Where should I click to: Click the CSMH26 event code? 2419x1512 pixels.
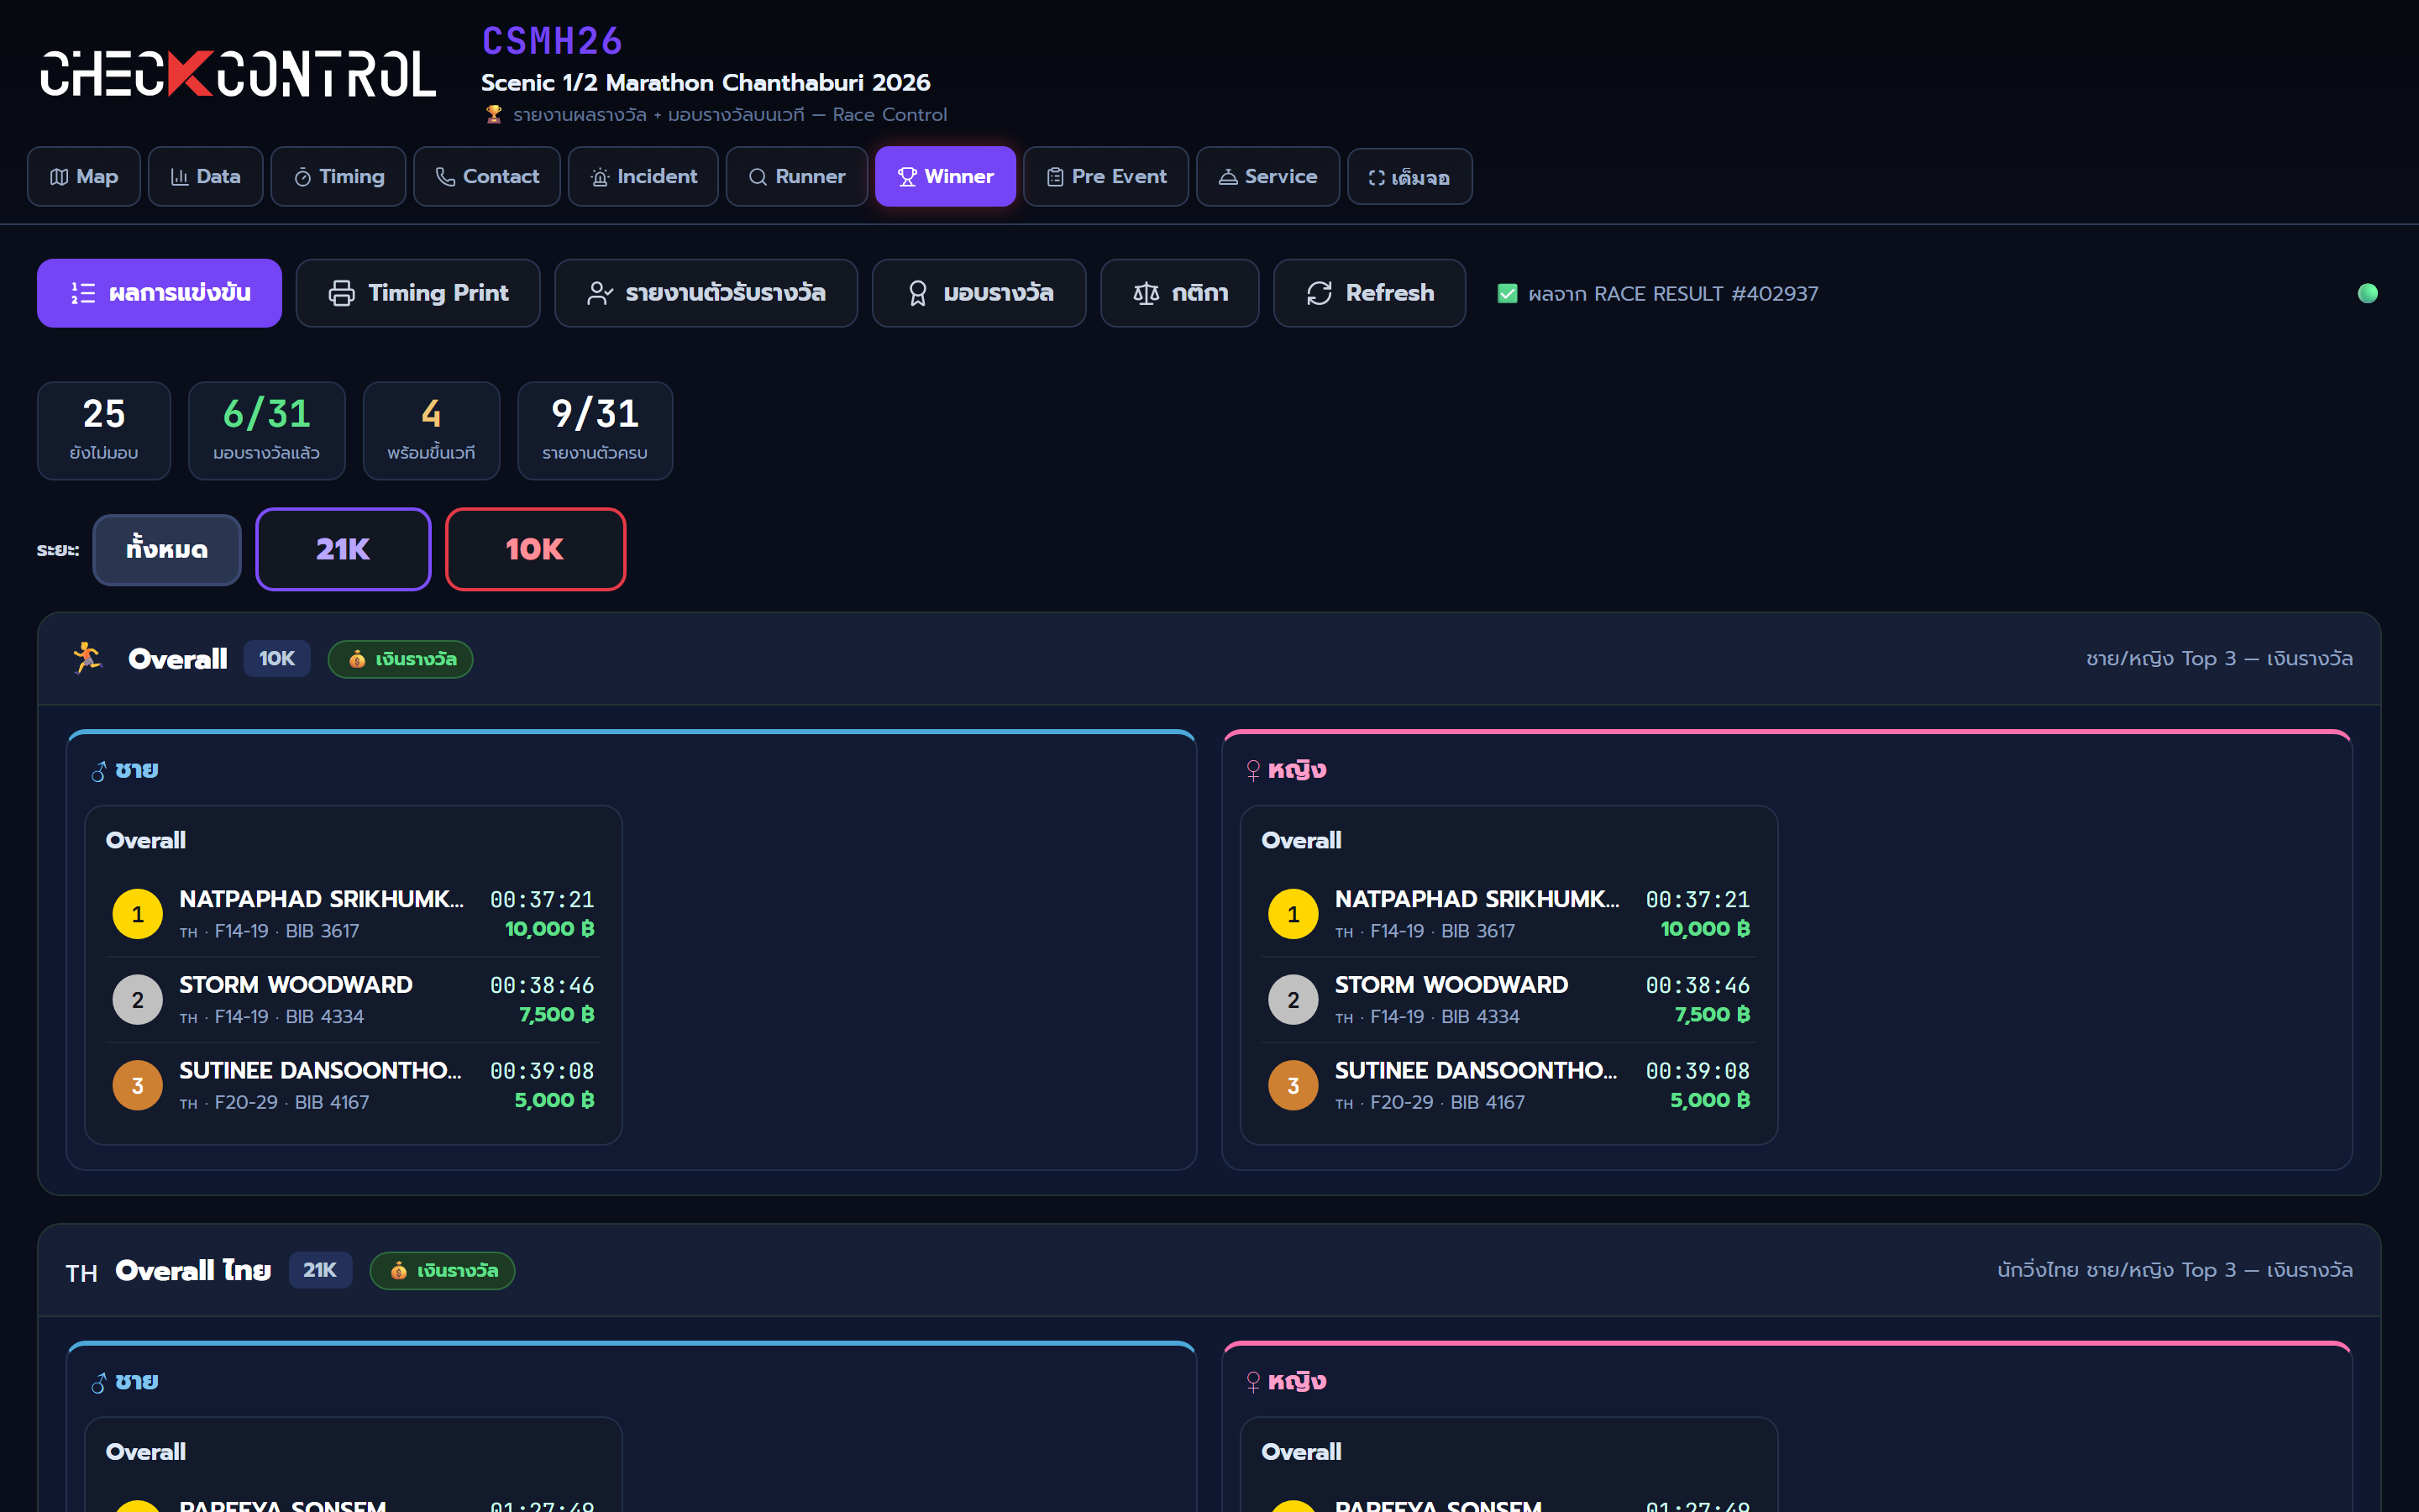tap(552, 41)
